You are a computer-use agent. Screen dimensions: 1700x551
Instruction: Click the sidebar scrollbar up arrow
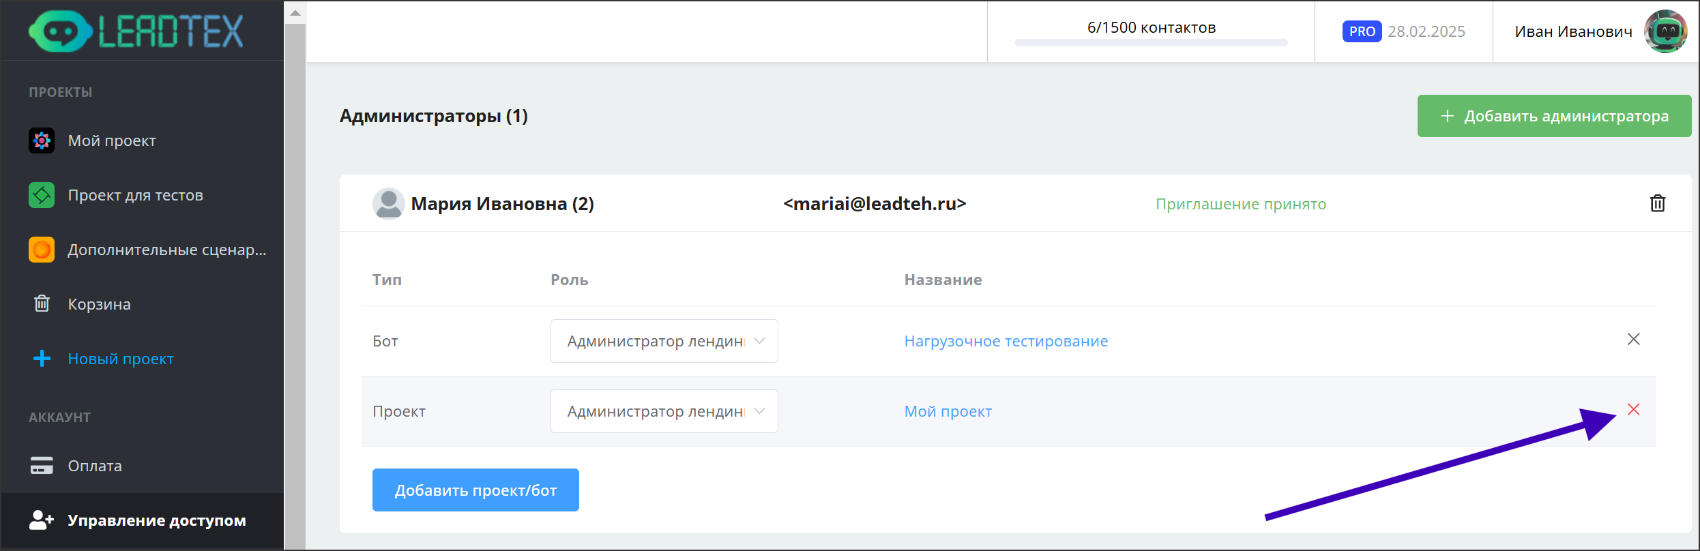pos(295,13)
